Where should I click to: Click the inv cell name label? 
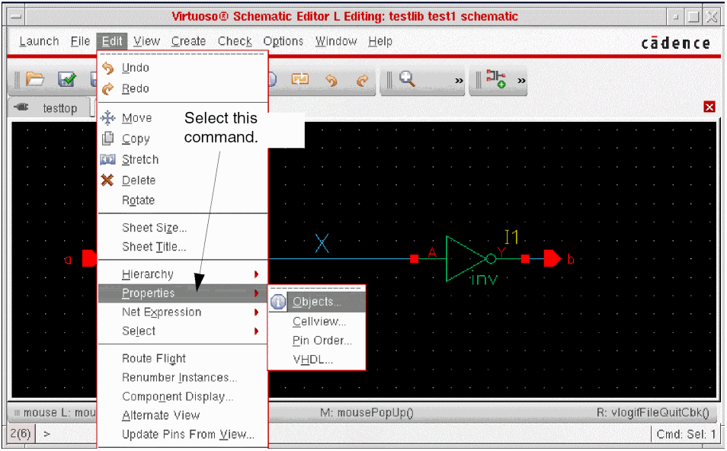[x=485, y=279]
